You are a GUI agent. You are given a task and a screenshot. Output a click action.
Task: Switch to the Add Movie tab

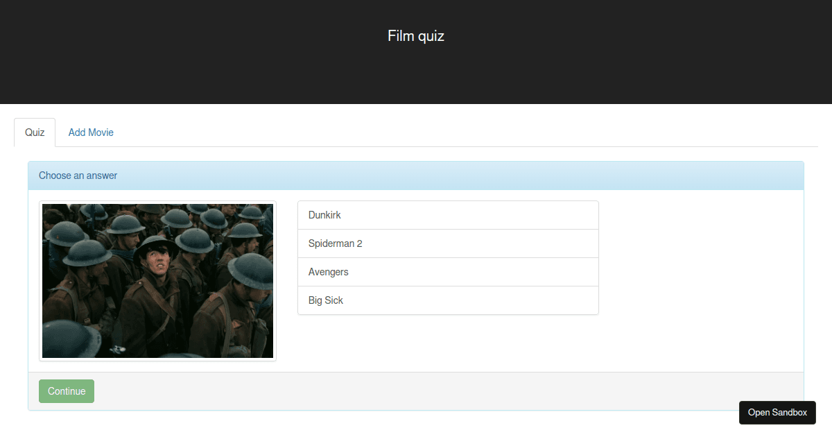pyautogui.click(x=91, y=132)
